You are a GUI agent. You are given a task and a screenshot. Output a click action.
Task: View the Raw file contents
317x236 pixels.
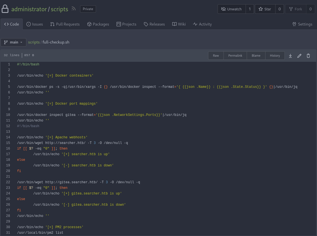pyautogui.click(x=216, y=56)
